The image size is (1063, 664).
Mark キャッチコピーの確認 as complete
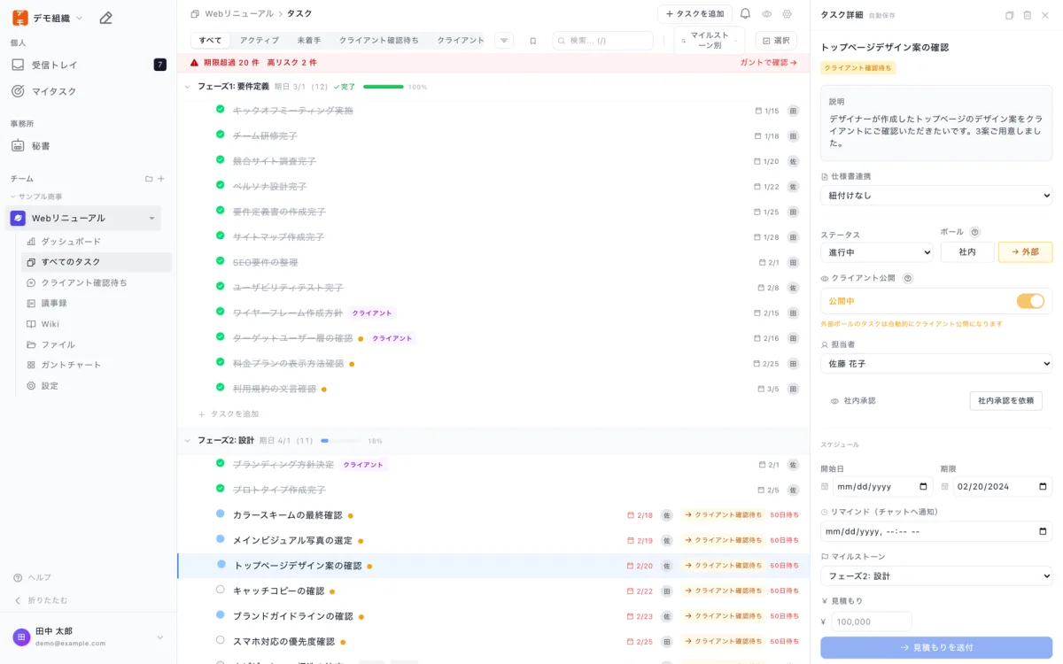(x=221, y=590)
